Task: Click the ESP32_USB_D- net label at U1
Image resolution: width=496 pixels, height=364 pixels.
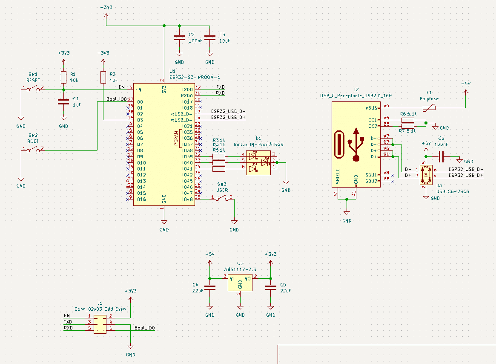Action: coord(228,111)
